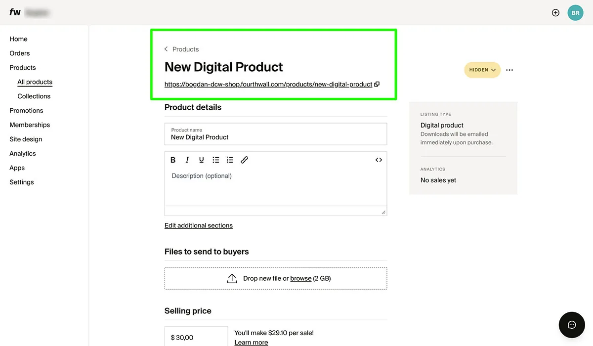
Task: Open the more options ellipsis menu
Action: [x=509, y=70]
